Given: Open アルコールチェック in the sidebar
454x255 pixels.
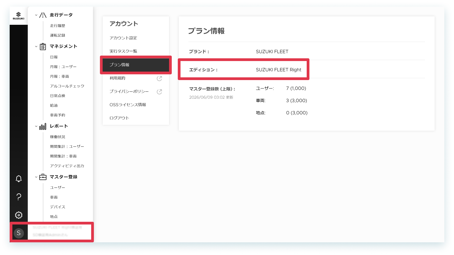Looking at the screenshot, I should [x=67, y=86].
